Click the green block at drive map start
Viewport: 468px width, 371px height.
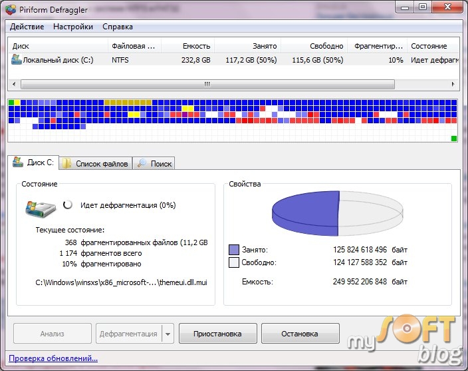point(11,103)
